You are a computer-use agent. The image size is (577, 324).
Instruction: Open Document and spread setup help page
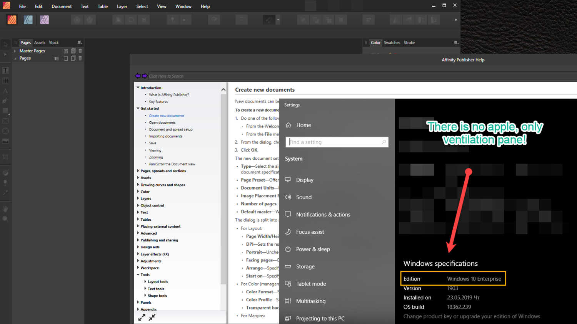[171, 129]
